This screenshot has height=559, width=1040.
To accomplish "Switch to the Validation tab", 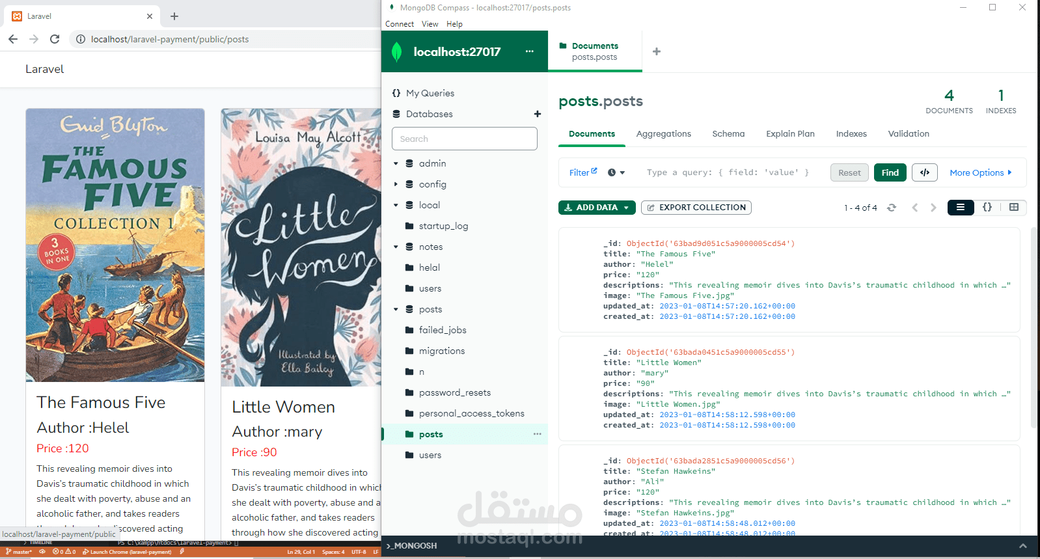I will [x=909, y=133].
